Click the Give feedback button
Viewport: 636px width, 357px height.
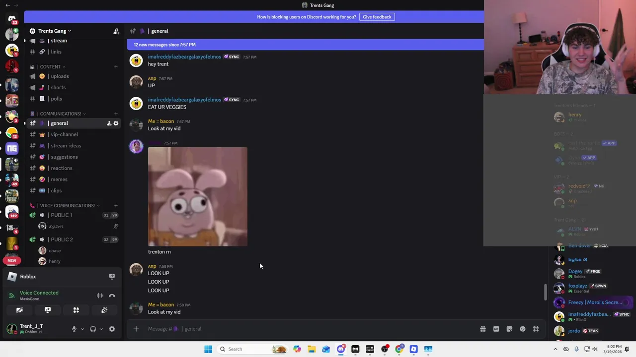(x=377, y=17)
